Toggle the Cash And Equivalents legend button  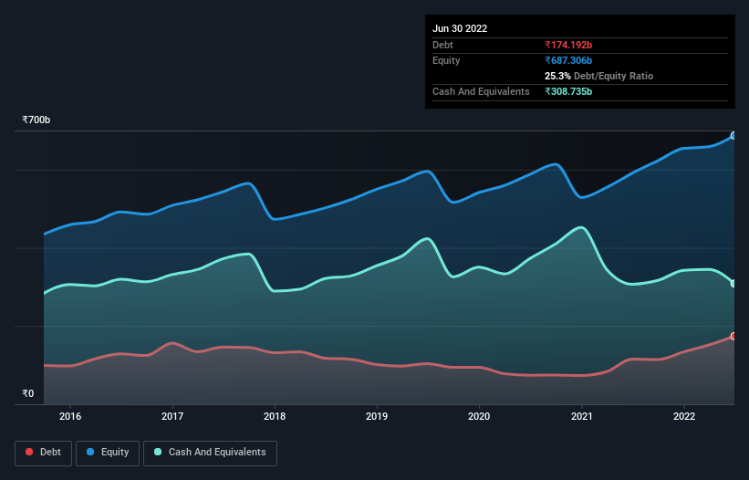click(x=210, y=453)
